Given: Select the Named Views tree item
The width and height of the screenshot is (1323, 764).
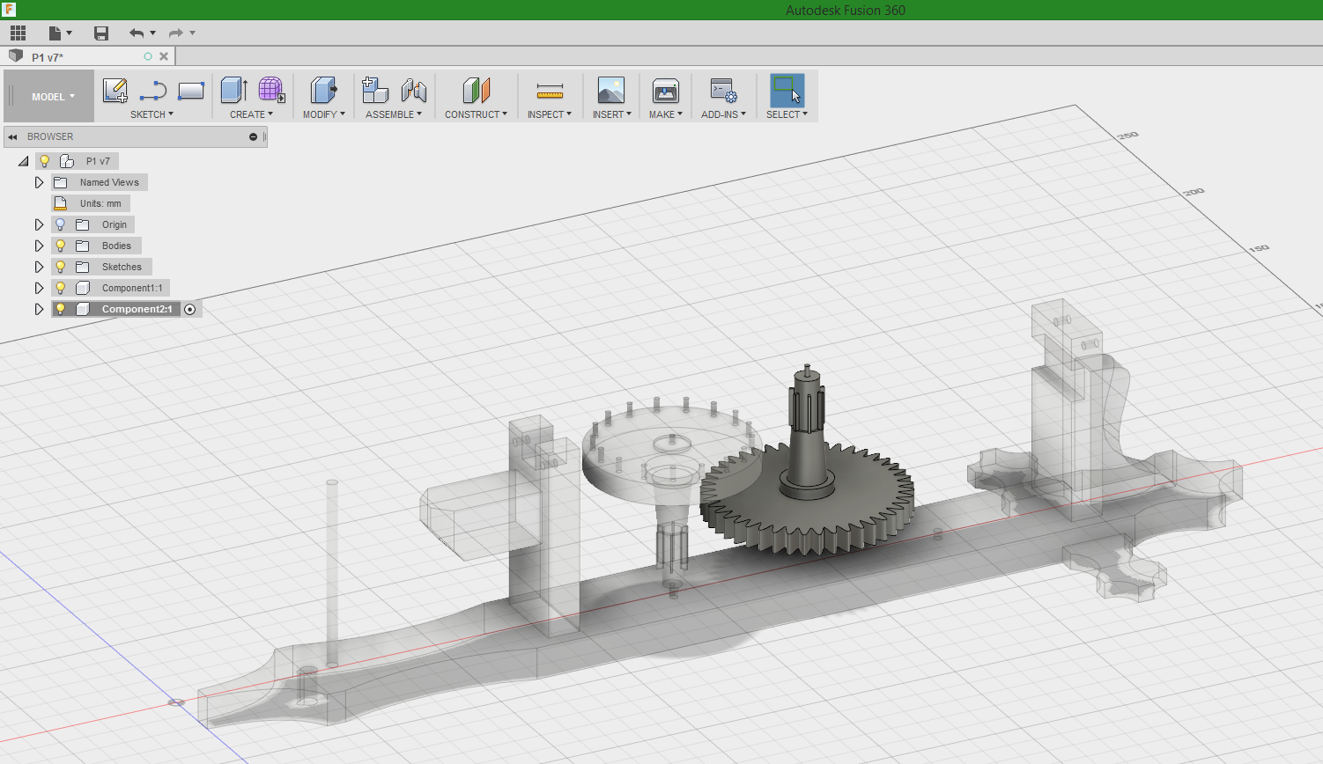Looking at the screenshot, I should (x=109, y=182).
